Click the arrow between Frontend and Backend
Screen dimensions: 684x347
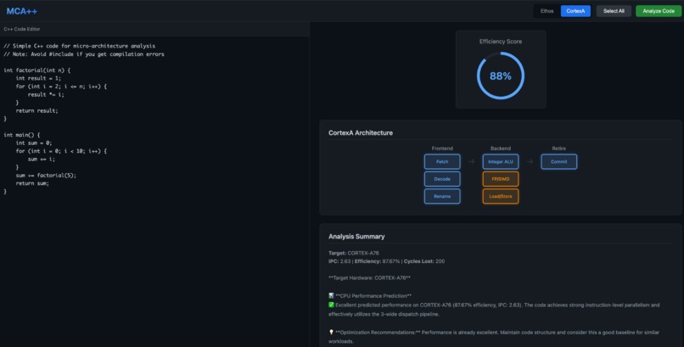[x=471, y=162]
